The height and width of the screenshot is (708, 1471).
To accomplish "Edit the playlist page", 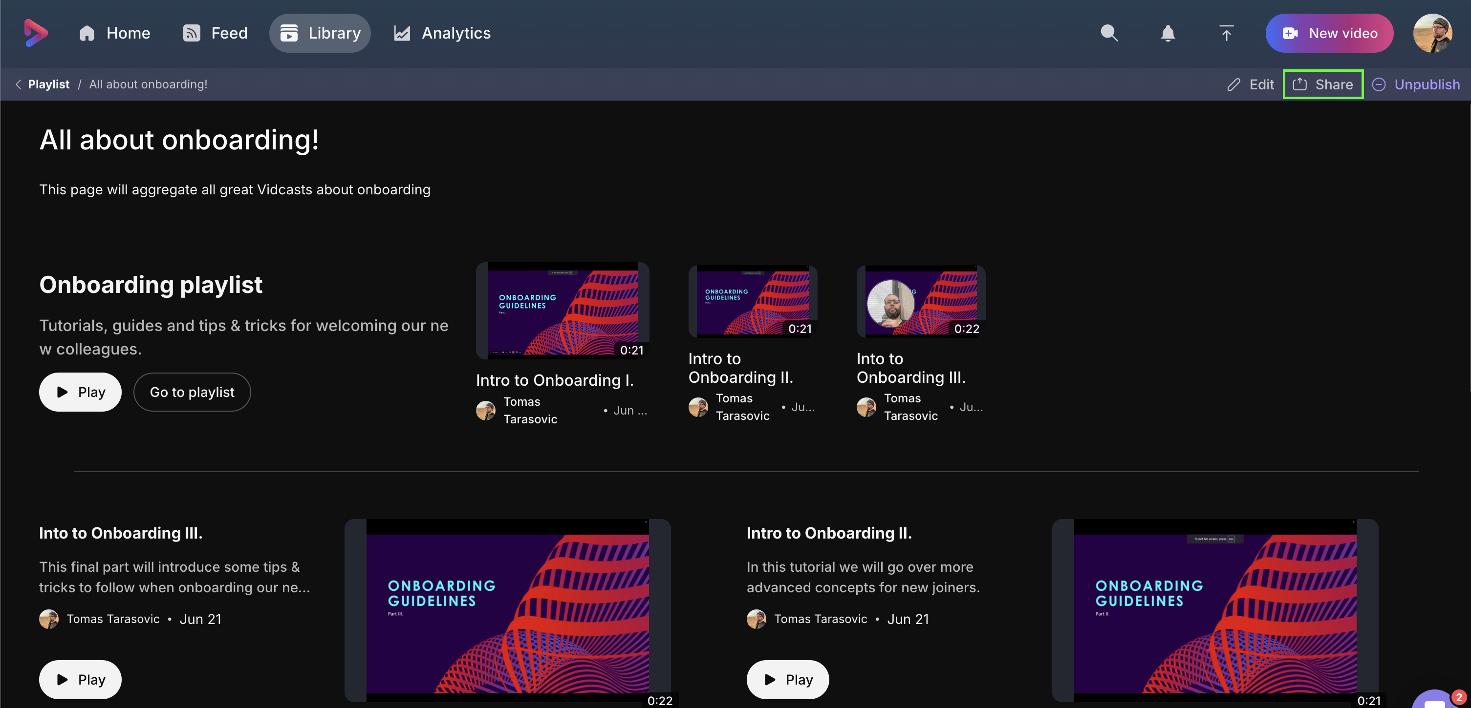I will (1251, 84).
